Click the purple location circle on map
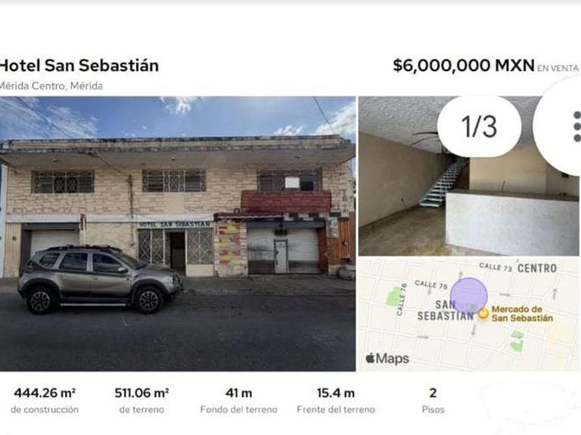The width and height of the screenshot is (581, 435). pos(469,295)
